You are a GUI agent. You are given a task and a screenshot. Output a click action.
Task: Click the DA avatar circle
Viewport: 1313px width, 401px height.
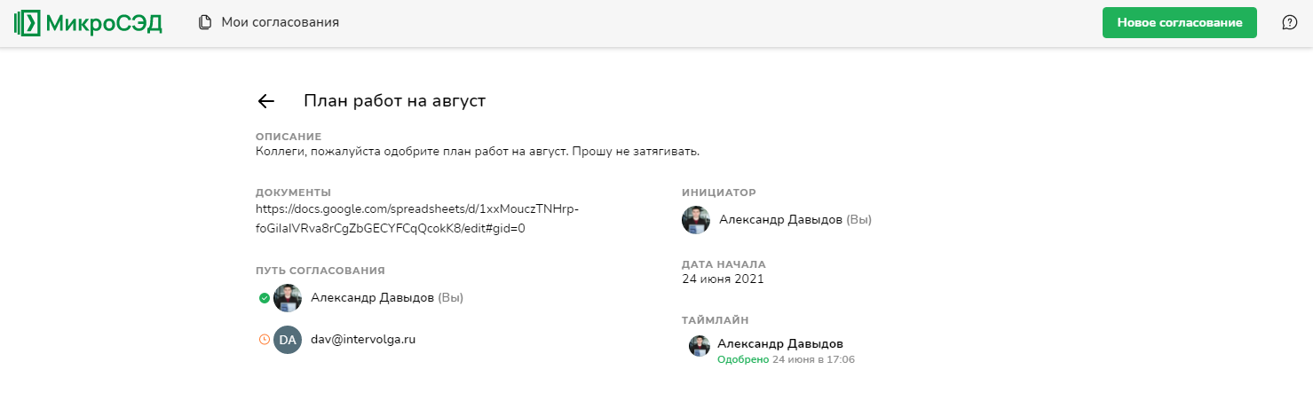tap(288, 339)
